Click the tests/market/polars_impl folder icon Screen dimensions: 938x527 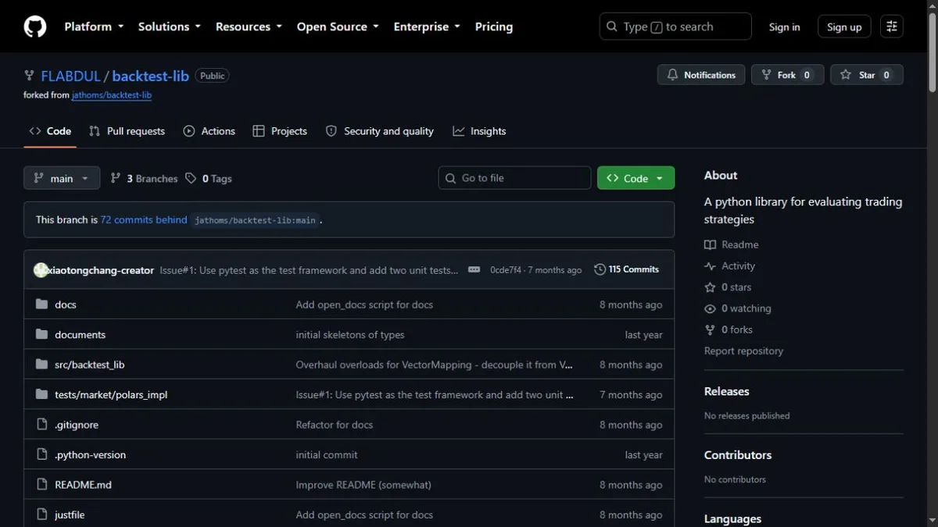[42, 394]
